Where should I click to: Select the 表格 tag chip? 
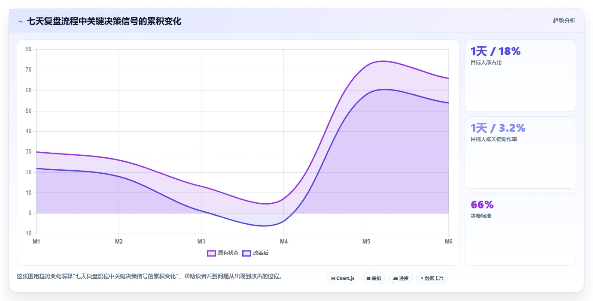click(x=374, y=278)
